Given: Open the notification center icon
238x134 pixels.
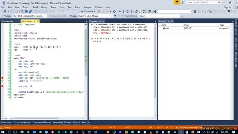Looking at the screenshot, I should tap(233, 132).
